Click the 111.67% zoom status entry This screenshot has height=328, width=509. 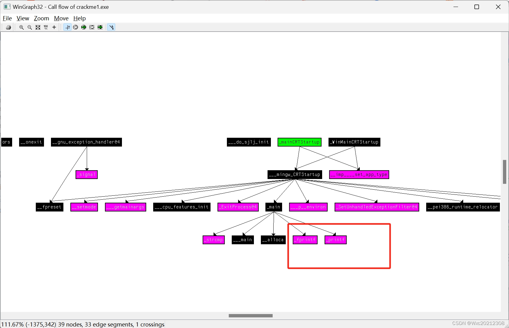pyautogui.click(x=12, y=324)
